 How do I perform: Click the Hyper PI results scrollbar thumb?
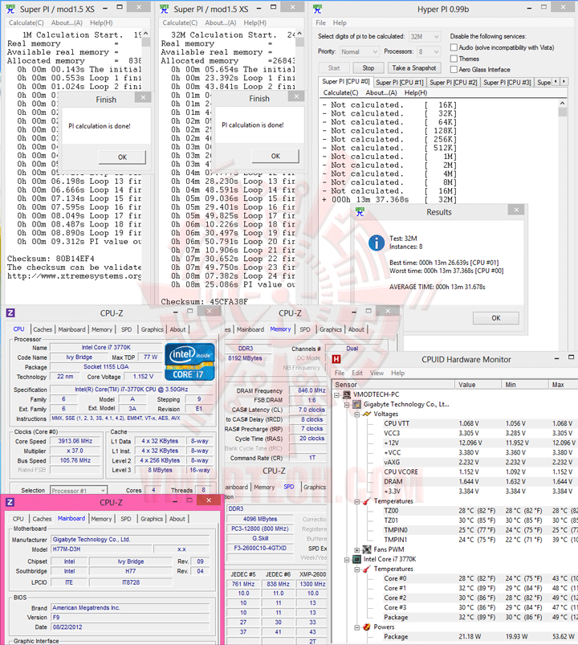[x=563, y=112]
